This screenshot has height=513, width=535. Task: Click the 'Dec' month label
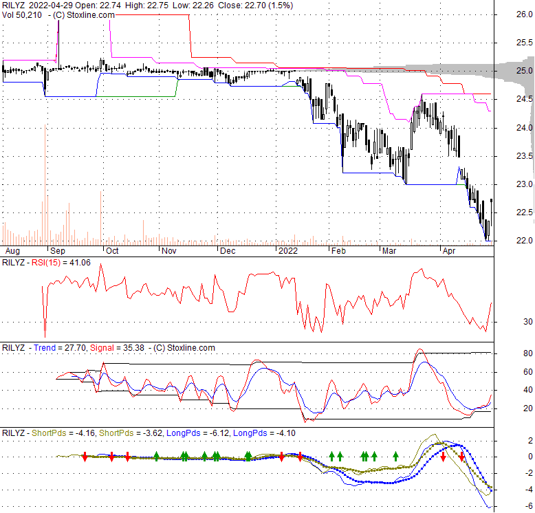tap(228, 251)
